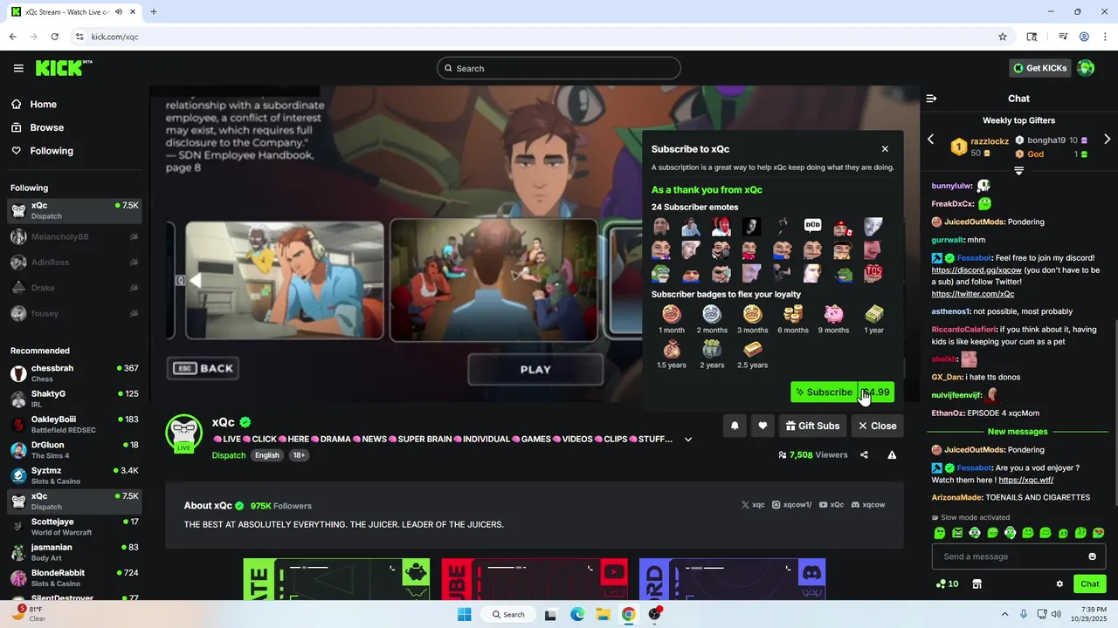Open Syztmz recommended channel

[74, 475]
